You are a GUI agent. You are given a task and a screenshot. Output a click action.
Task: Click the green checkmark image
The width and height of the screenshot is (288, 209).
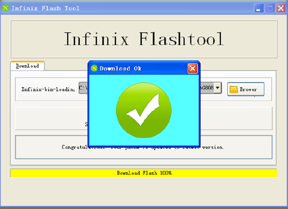pyautogui.click(x=144, y=110)
